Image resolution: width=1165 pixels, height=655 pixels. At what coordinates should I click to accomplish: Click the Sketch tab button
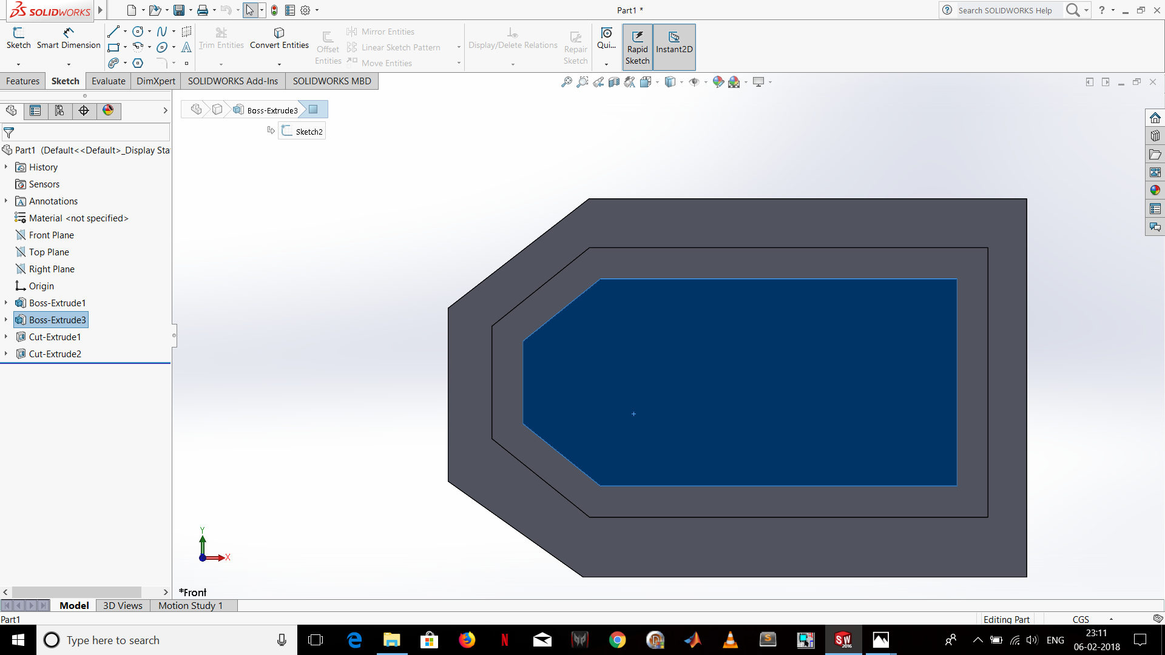click(65, 81)
